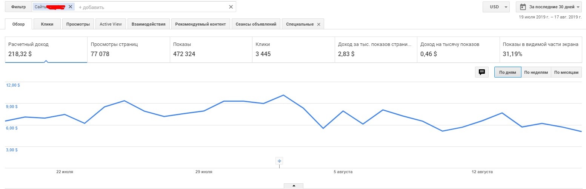The width and height of the screenshot is (586, 189).
Task: Select the Расчетный доход metric card
Action: pos(46,49)
